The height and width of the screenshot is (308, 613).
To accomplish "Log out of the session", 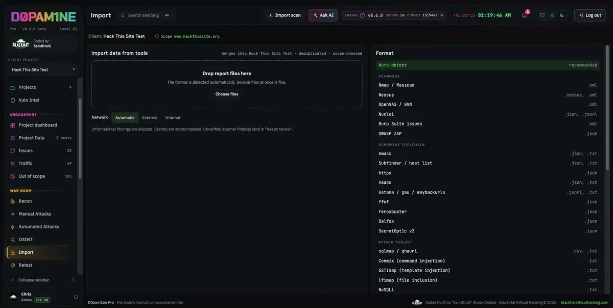I will 590,15.
